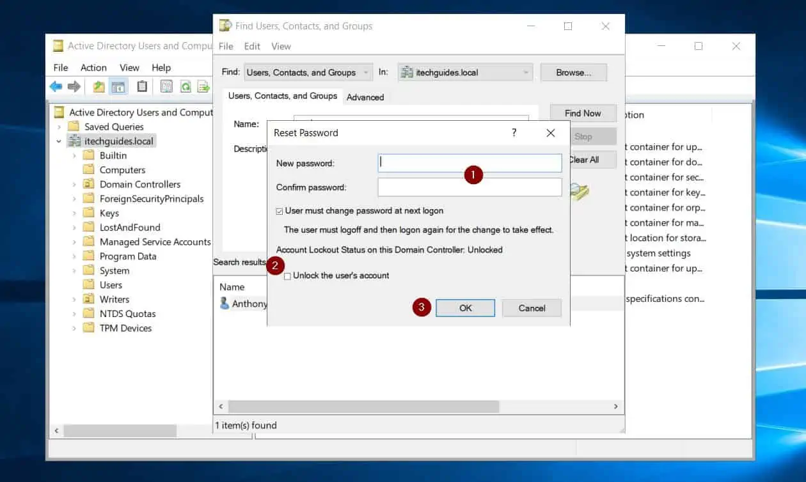Click the Properties sheet toolbar icon
The height and width of the screenshot is (482, 806).
[x=166, y=87]
